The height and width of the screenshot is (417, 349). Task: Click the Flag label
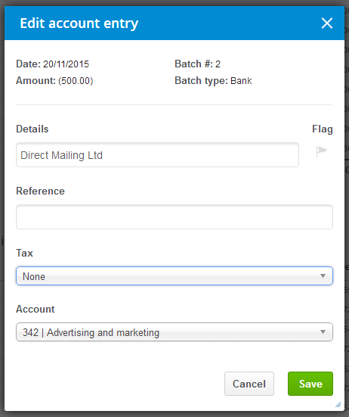pos(323,129)
